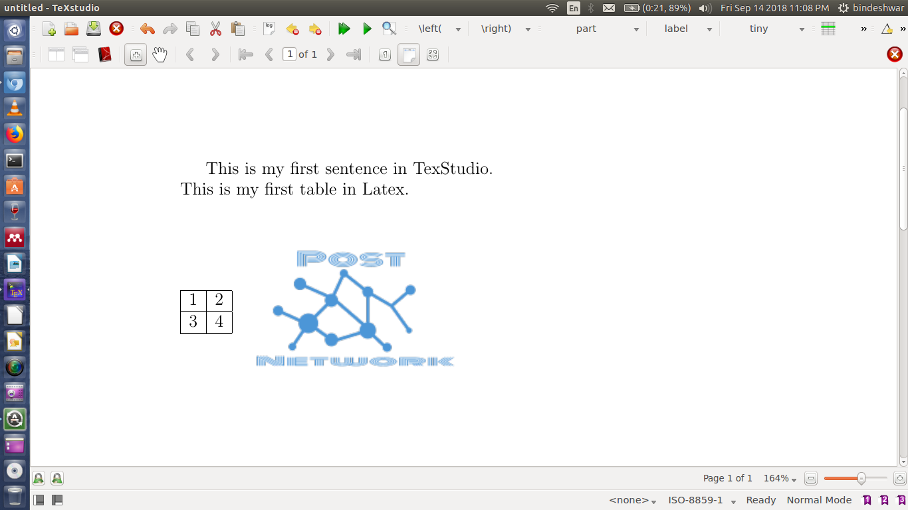Expand the part sectioning dropdown

tap(636, 29)
